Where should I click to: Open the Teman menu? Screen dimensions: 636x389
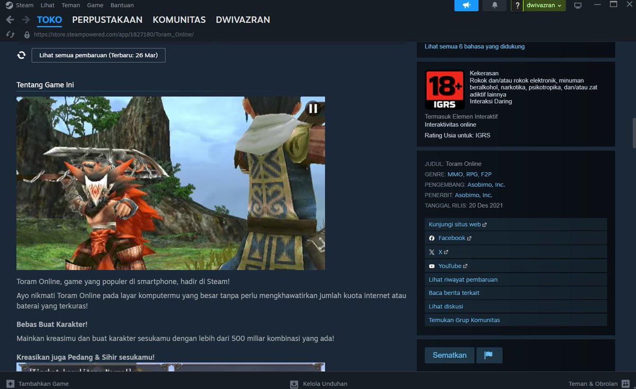point(70,5)
